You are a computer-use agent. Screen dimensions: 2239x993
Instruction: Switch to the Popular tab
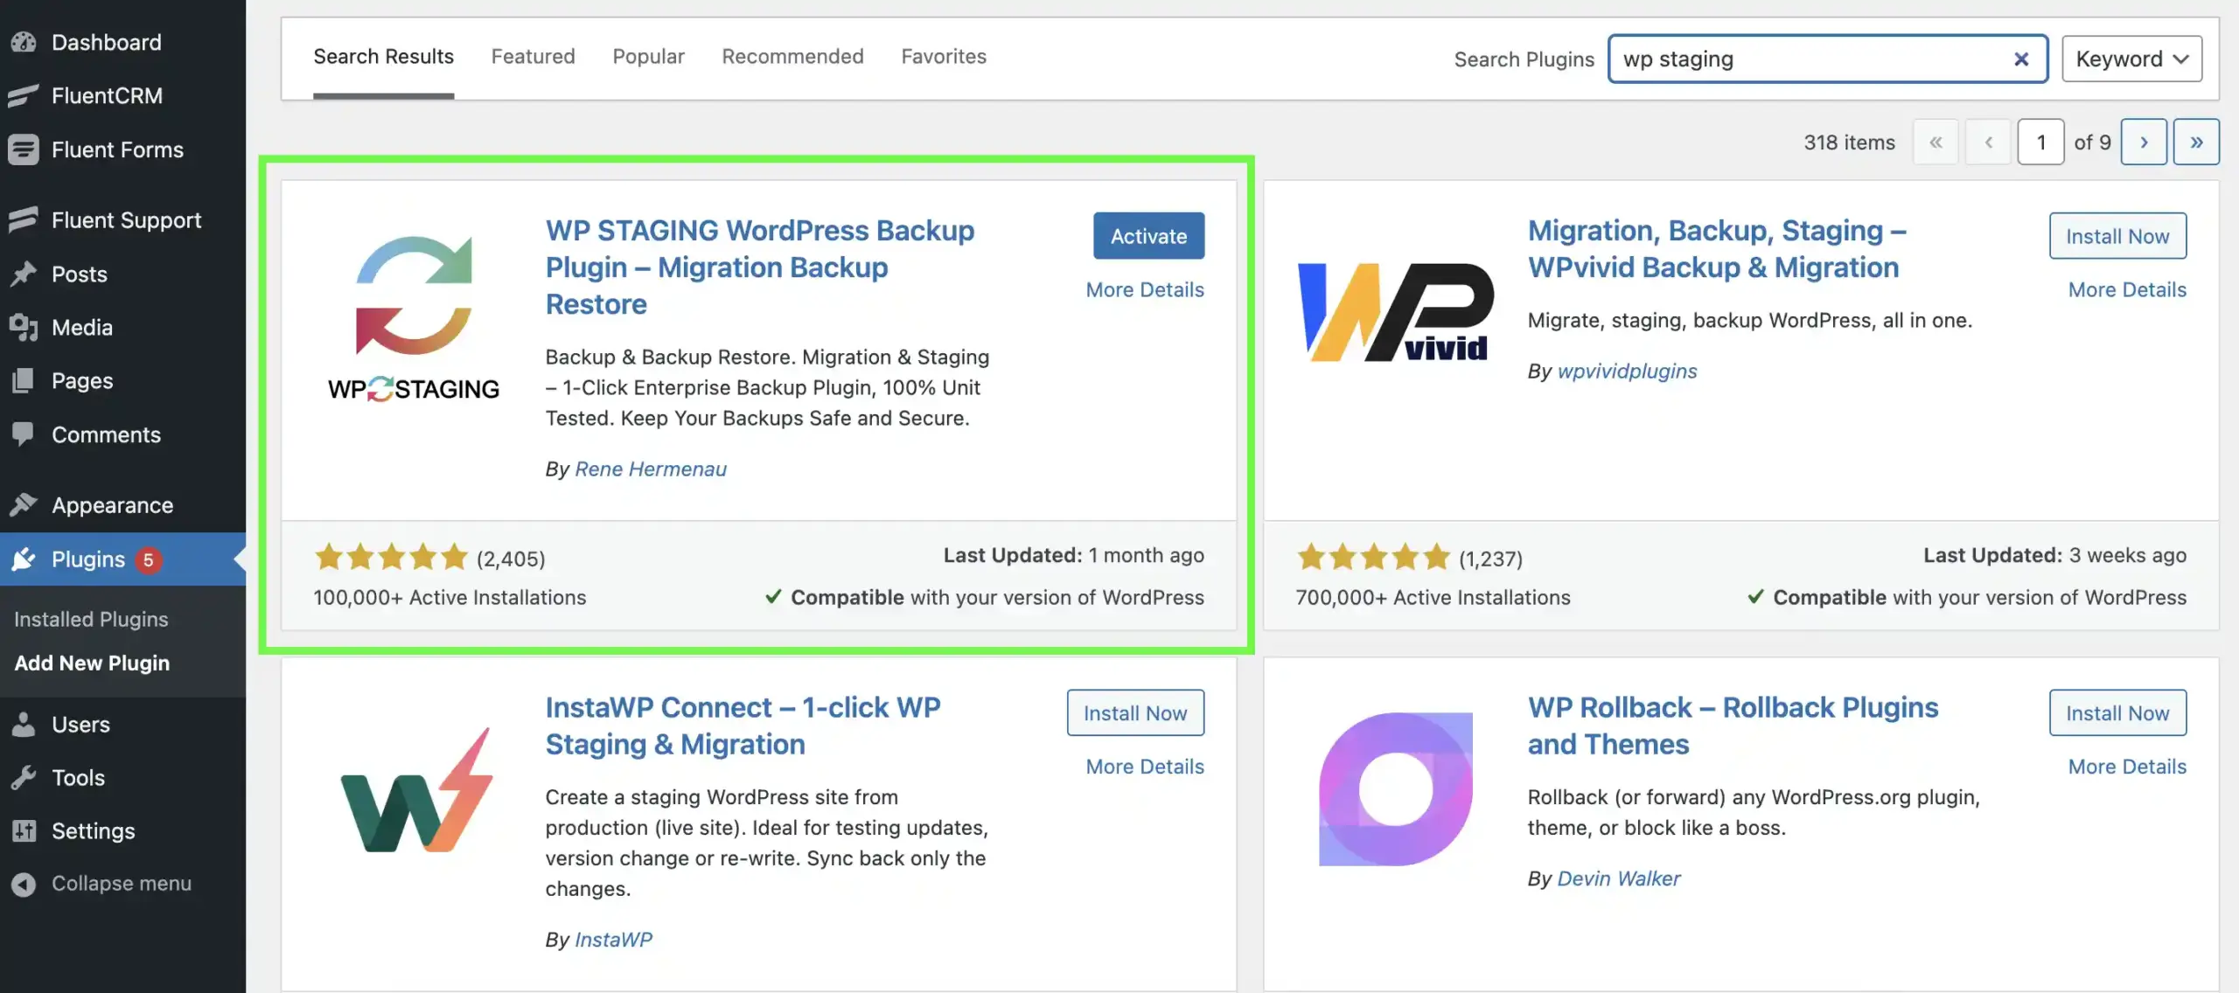coord(648,57)
